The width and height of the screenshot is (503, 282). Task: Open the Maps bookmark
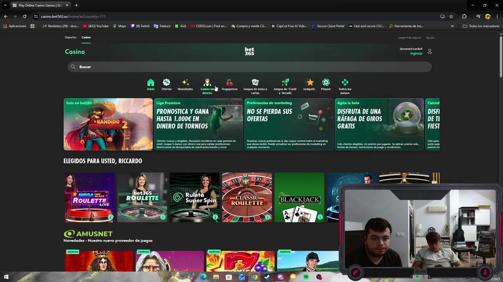click(119, 26)
